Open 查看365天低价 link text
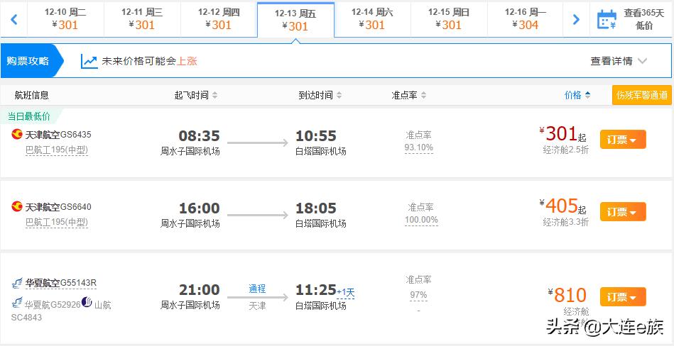This screenshot has width=674, height=346. pyautogui.click(x=644, y=19)
